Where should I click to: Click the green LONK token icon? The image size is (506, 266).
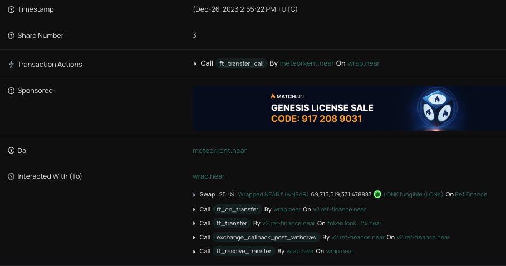coord(377,194)
